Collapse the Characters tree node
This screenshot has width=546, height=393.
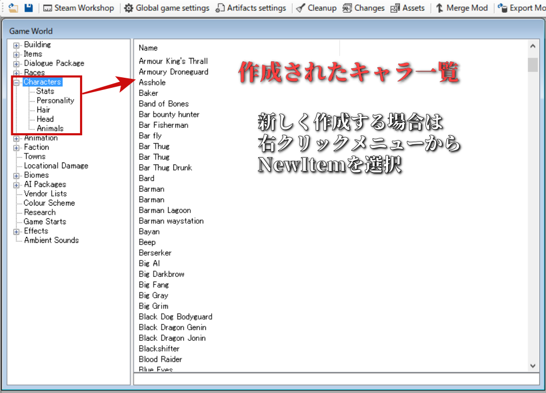click(17, 83)
